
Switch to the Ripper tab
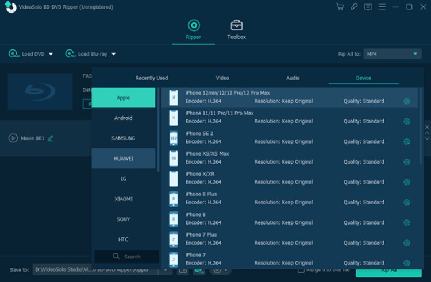pos(194,30)
